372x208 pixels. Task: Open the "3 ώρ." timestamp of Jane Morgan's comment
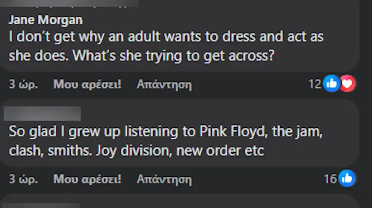point(24,85)
